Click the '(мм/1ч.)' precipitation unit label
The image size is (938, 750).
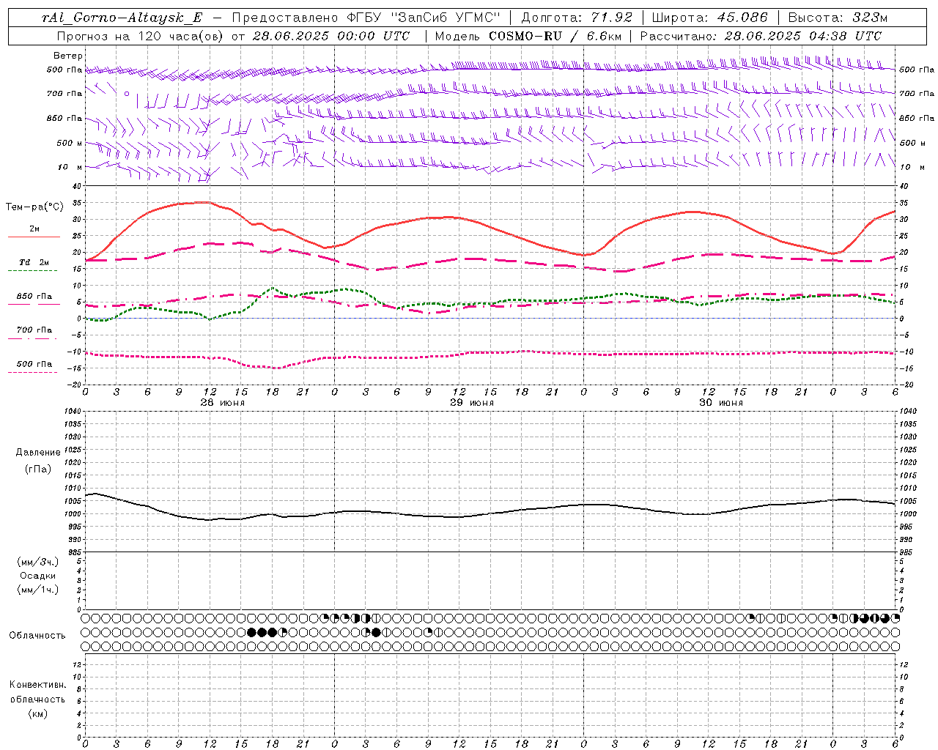(x=37, y=590)
